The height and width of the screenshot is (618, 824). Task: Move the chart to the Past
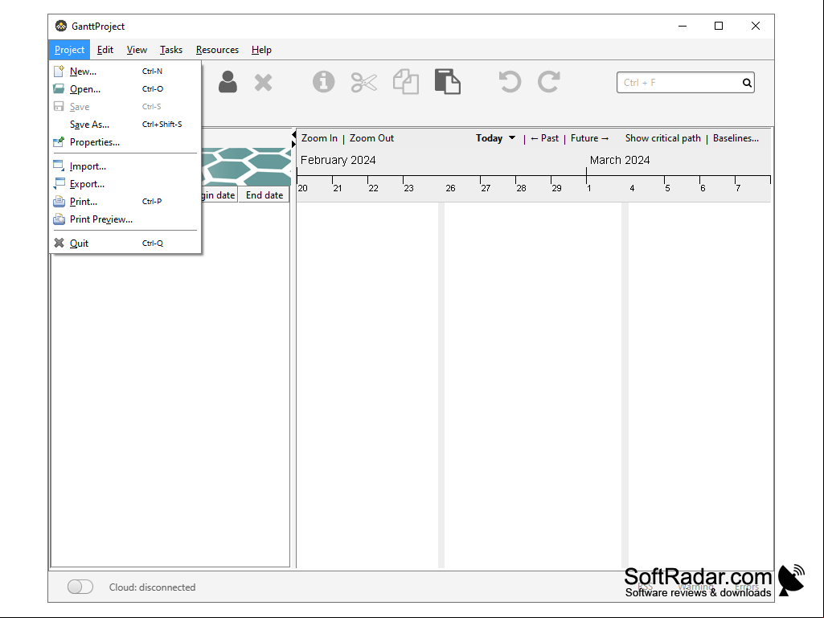(x=544, y=138)
